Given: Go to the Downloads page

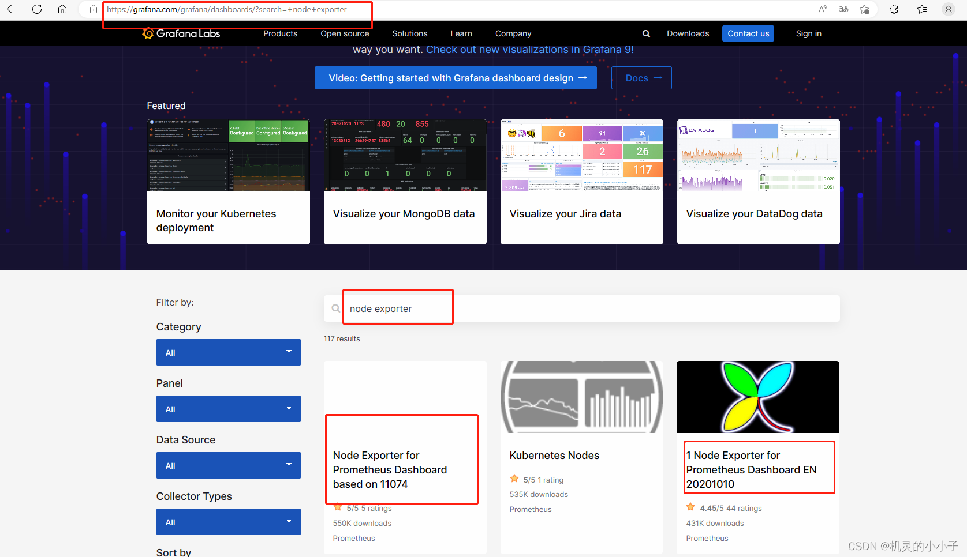Looking at the screenshot, I should click(x=688, y=33).
